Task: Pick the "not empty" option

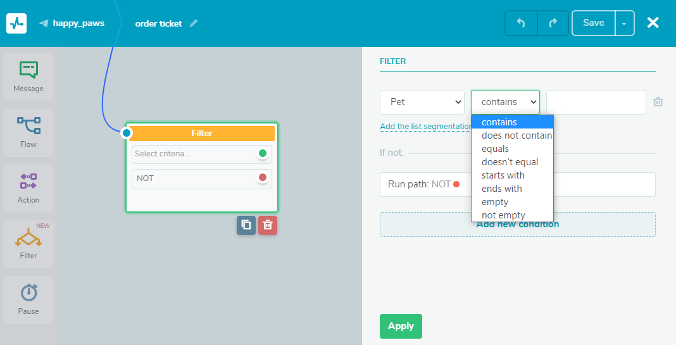Action: (x=503, y=215)
